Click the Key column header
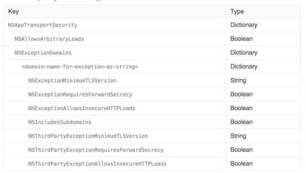306x173 pixels. tap(13, 11)
